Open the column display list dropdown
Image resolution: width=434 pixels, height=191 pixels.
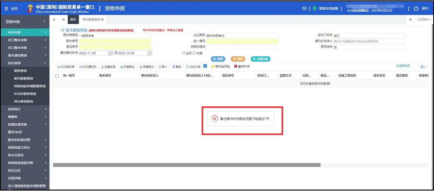coord(423,67)
